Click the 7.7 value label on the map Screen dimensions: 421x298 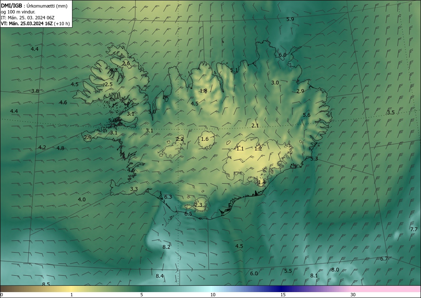[414, 229]
